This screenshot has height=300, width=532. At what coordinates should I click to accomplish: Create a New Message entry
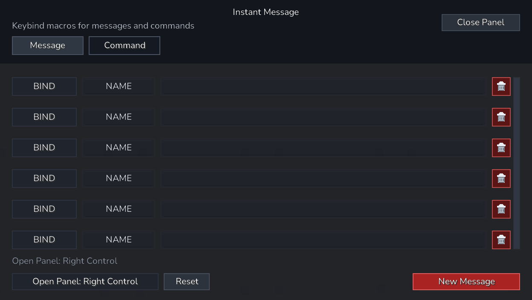click(466, 282)
